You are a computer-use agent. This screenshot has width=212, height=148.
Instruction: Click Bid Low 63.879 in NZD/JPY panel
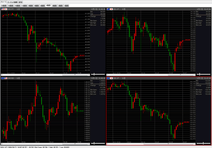coord(208,25)
